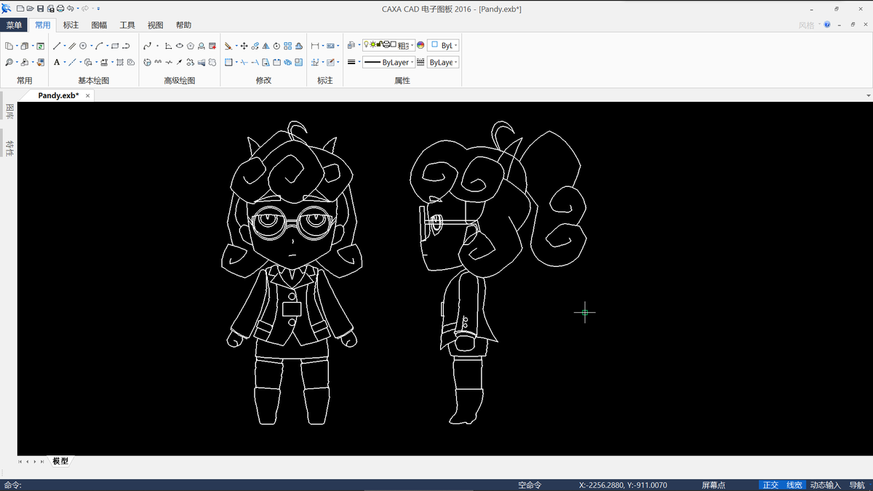Image resolution: width=873 pixels, height=491 pixels.
Task: Switch to the 视图 ribbon tab
Action: (156, 25)
